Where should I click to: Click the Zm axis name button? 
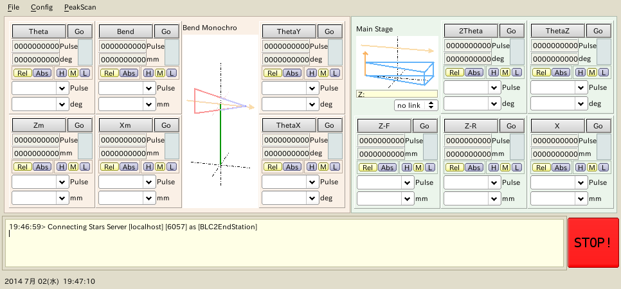39,125
